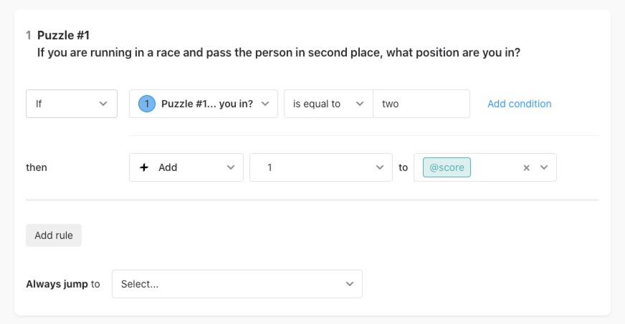Click the chevron arrow on the If dropdown

(103, 104)
